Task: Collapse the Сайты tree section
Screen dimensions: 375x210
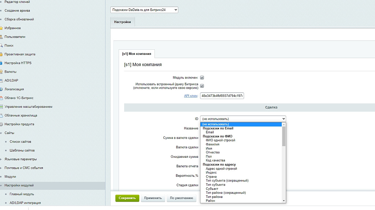Action: click(1, 133)
